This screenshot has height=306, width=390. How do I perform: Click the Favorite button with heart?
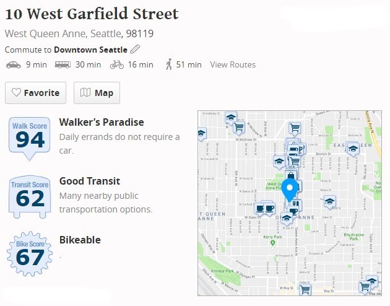35,93
